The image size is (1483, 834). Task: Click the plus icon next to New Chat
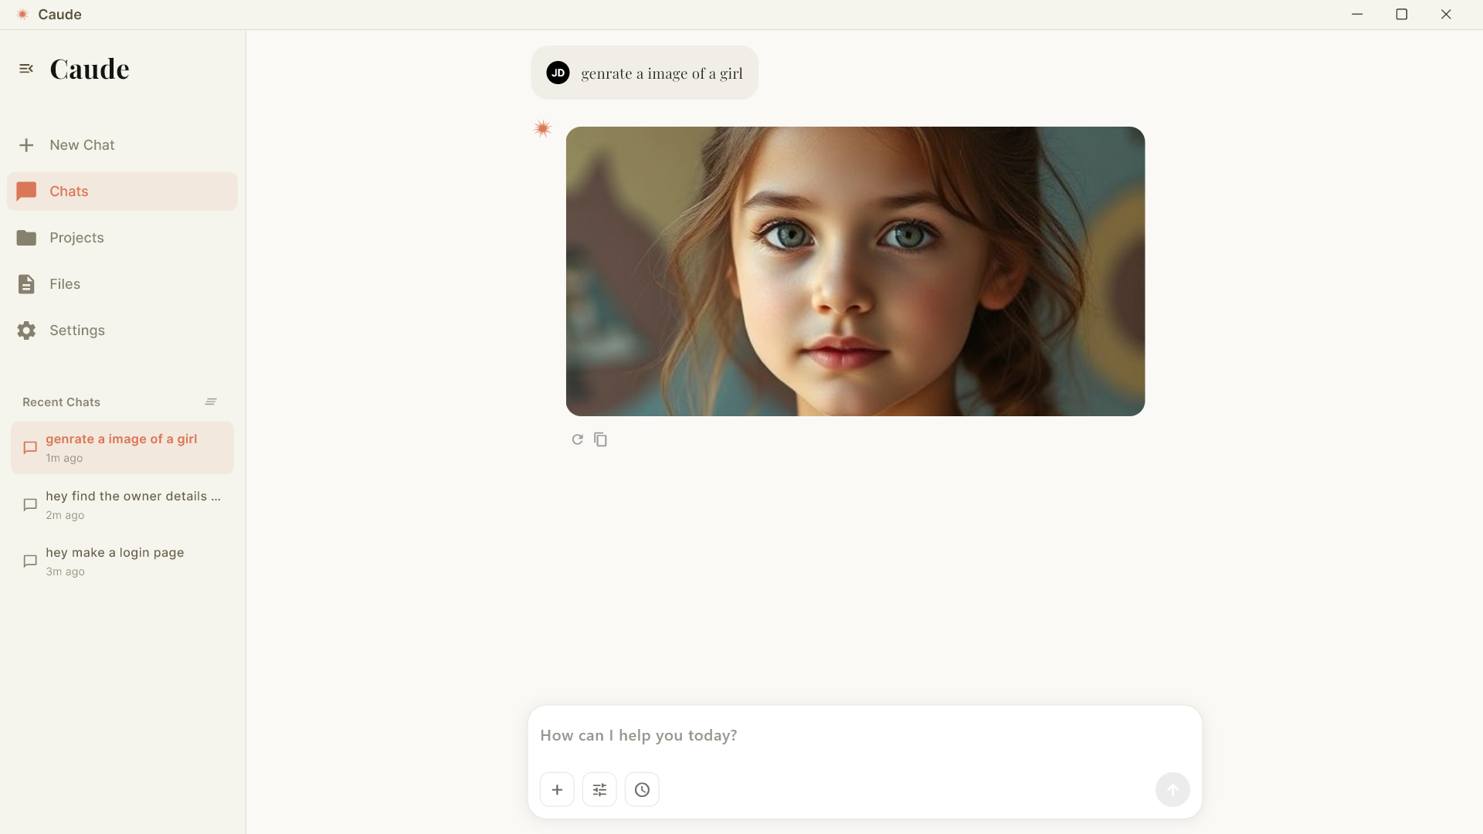(x=26, y=145)
